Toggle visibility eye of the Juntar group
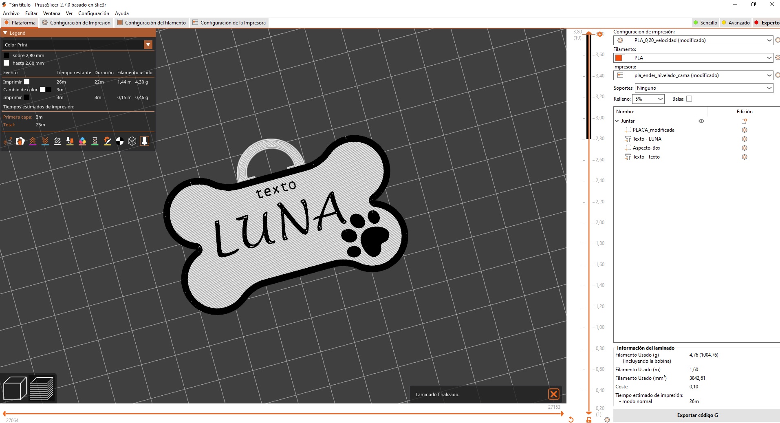 702,121
